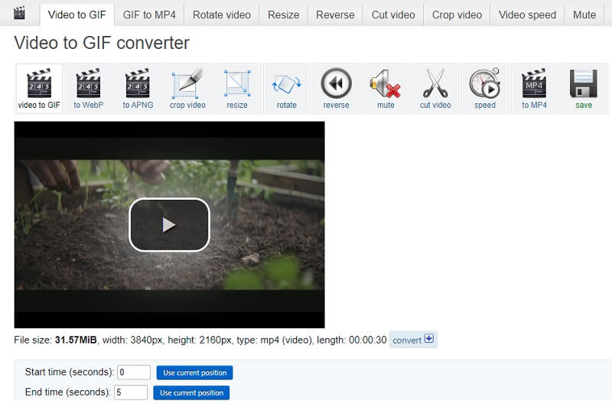Mute audio with the mute tool
Viewport: 612px width, 404px height.
pos(386,88)
